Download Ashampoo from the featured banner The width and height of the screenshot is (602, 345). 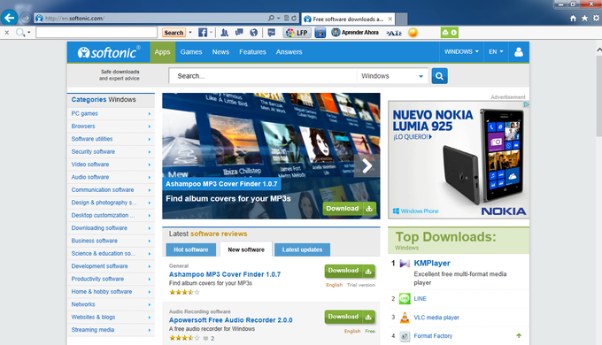[349, 209]
